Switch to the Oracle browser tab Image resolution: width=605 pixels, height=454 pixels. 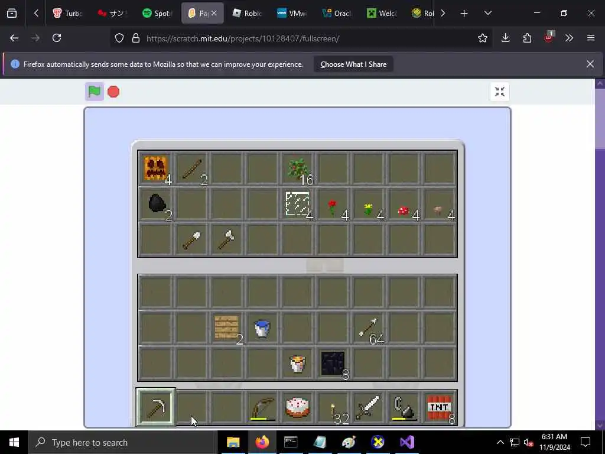click(337, 13)
